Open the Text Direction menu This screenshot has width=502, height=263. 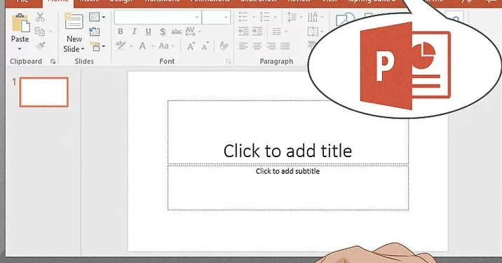click(315, 17)
